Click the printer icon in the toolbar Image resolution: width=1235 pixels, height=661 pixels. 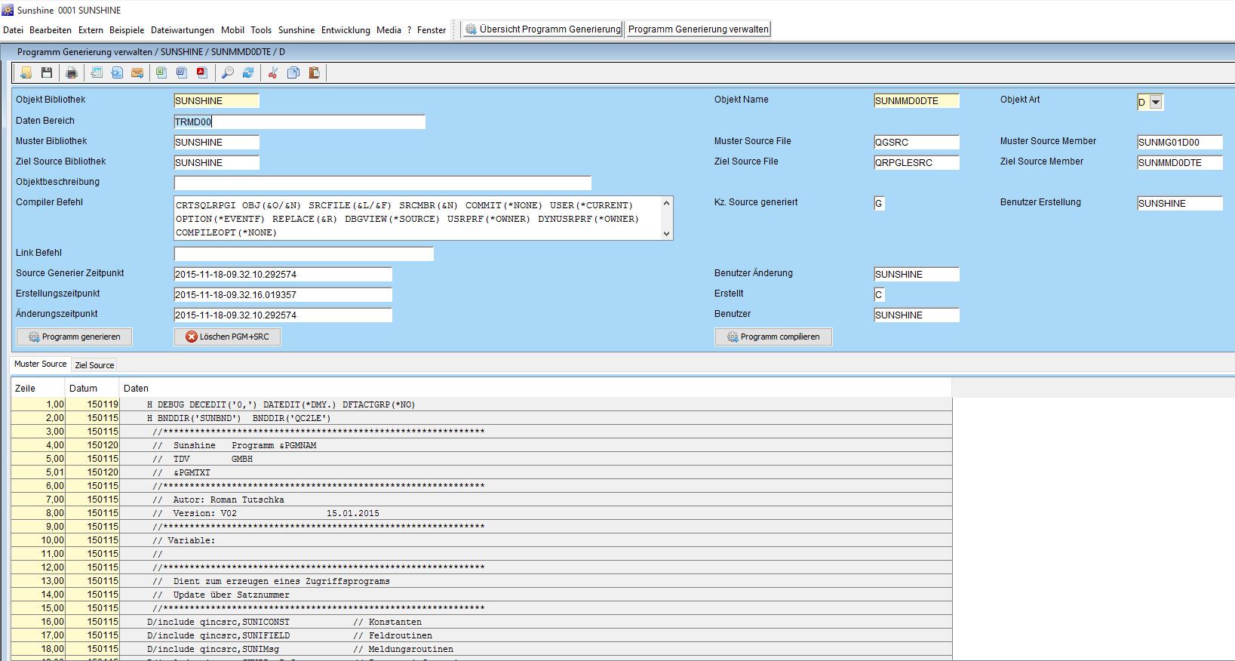point(72,72)
